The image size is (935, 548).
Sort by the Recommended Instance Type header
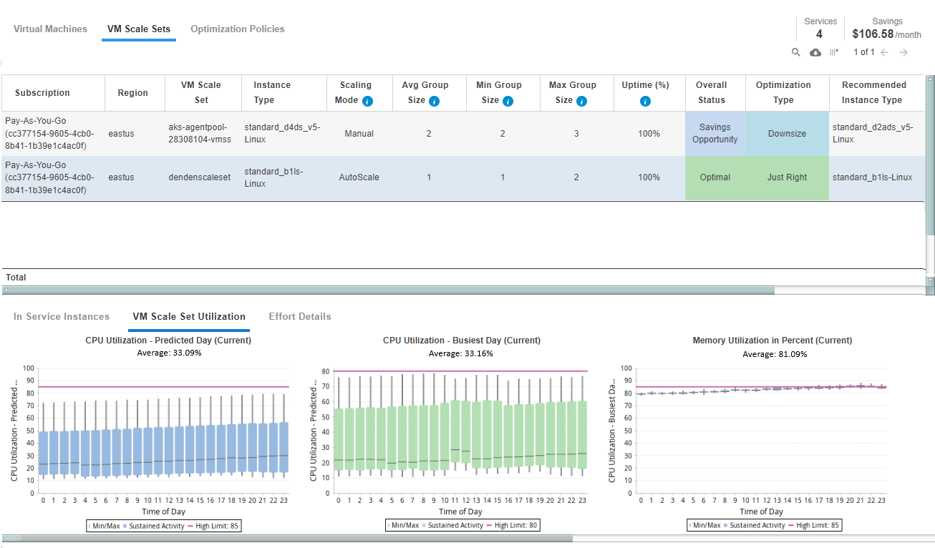(873, 92)
